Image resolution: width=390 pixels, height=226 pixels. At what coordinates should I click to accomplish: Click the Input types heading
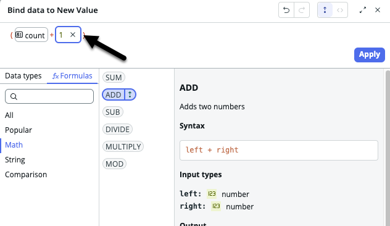(201, 175)
